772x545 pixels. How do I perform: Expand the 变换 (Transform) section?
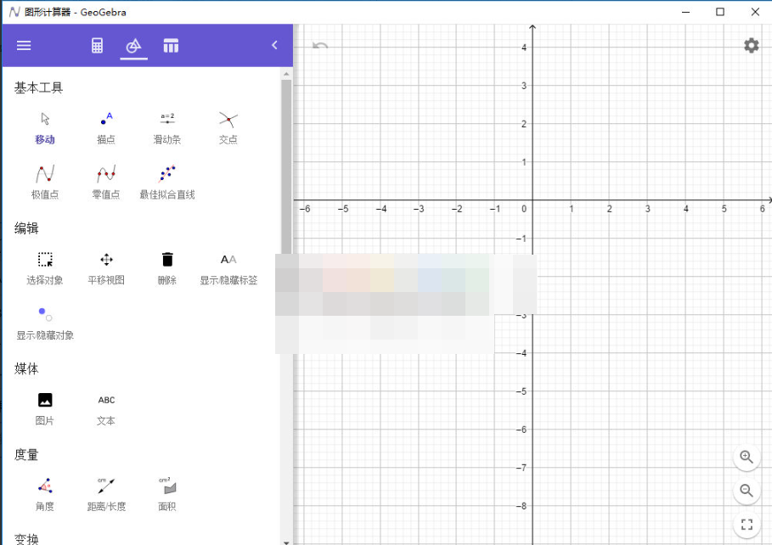(x=25, y=537)
